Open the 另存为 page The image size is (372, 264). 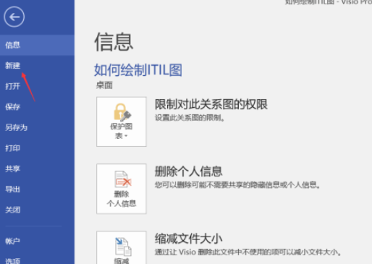(37, 127)
